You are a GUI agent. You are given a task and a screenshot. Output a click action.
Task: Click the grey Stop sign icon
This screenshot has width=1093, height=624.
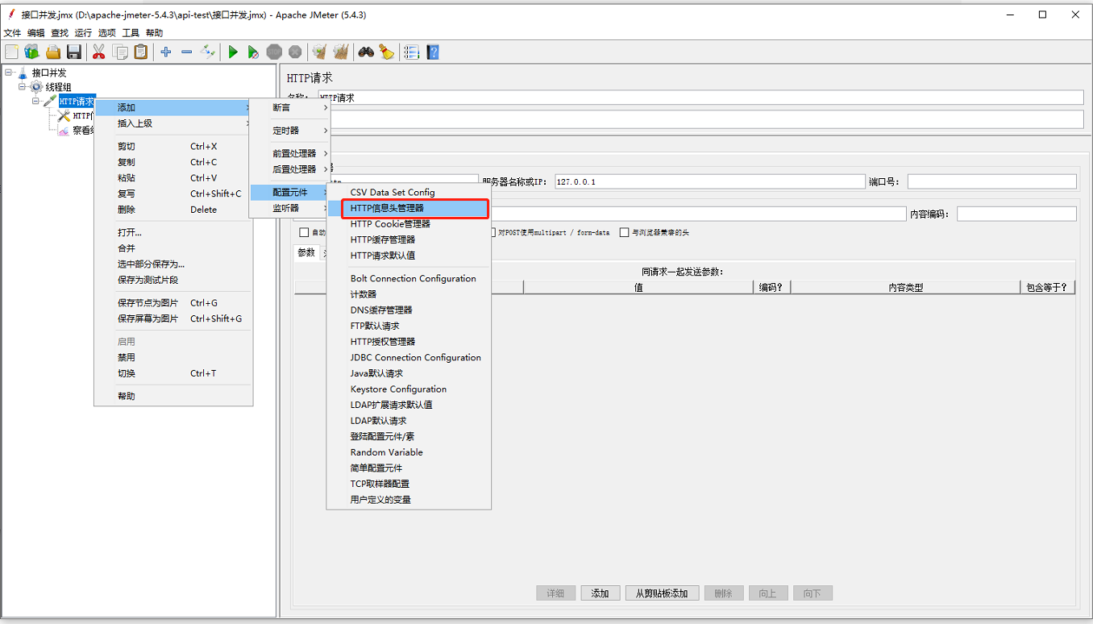274,52
